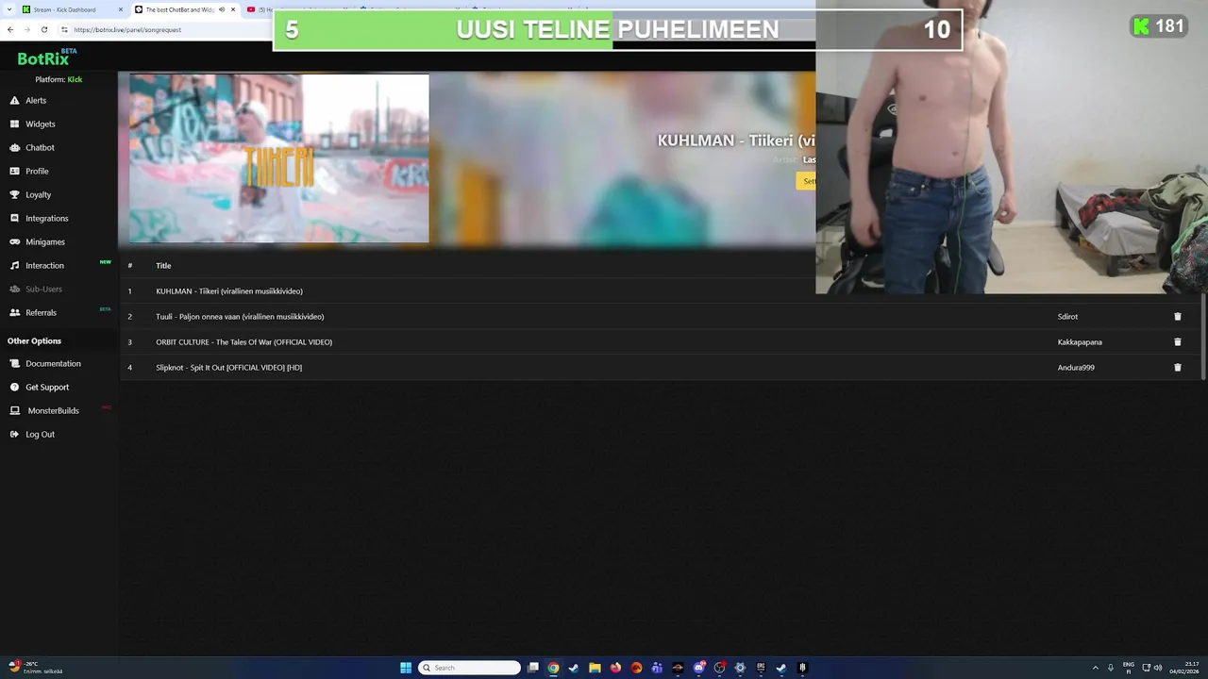The image size is (1208, 679).
Task: Switch to the YouTube browser tab
Action: pos(260,9)
